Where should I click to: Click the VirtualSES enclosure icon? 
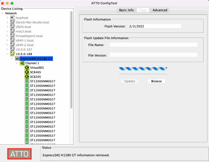27,68
